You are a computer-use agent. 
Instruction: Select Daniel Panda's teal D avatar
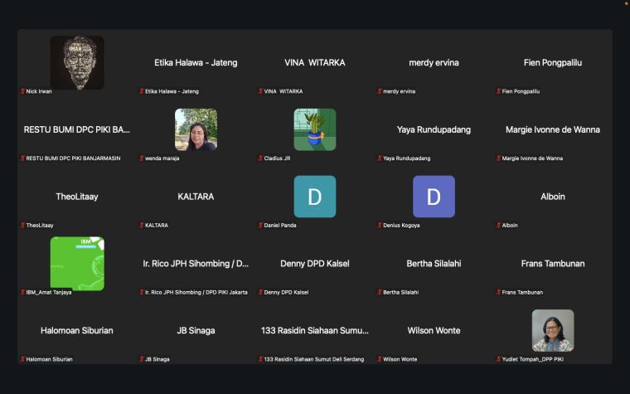point(315,197)
